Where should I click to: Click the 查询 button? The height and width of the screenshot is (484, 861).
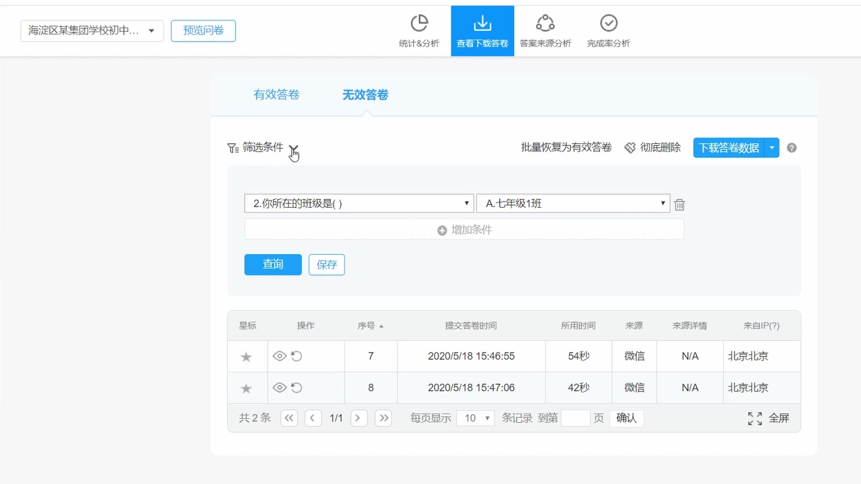(273, 264)
